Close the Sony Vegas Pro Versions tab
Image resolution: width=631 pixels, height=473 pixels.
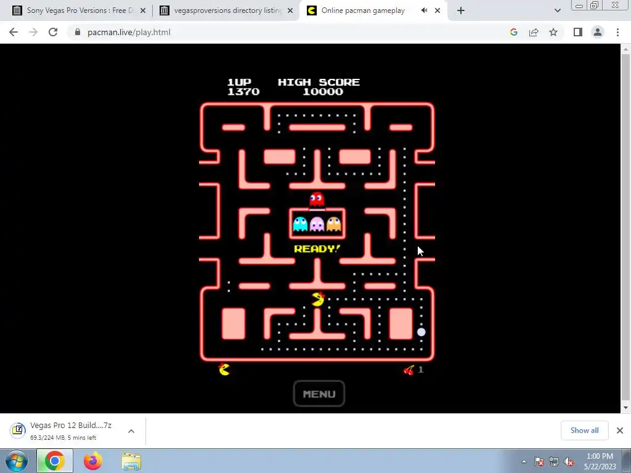pos(143,10)
